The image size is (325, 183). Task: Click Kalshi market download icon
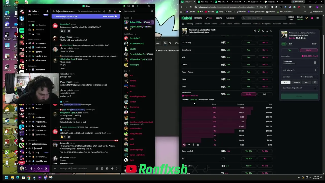267,31
